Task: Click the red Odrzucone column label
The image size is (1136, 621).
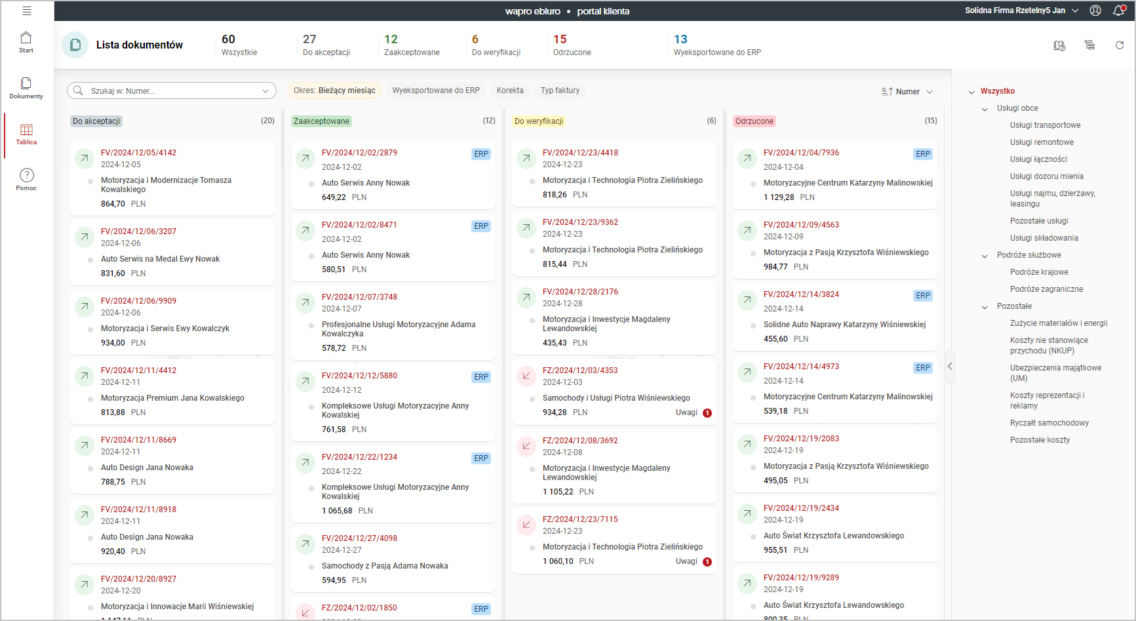Action: click(x=754, y=121)
